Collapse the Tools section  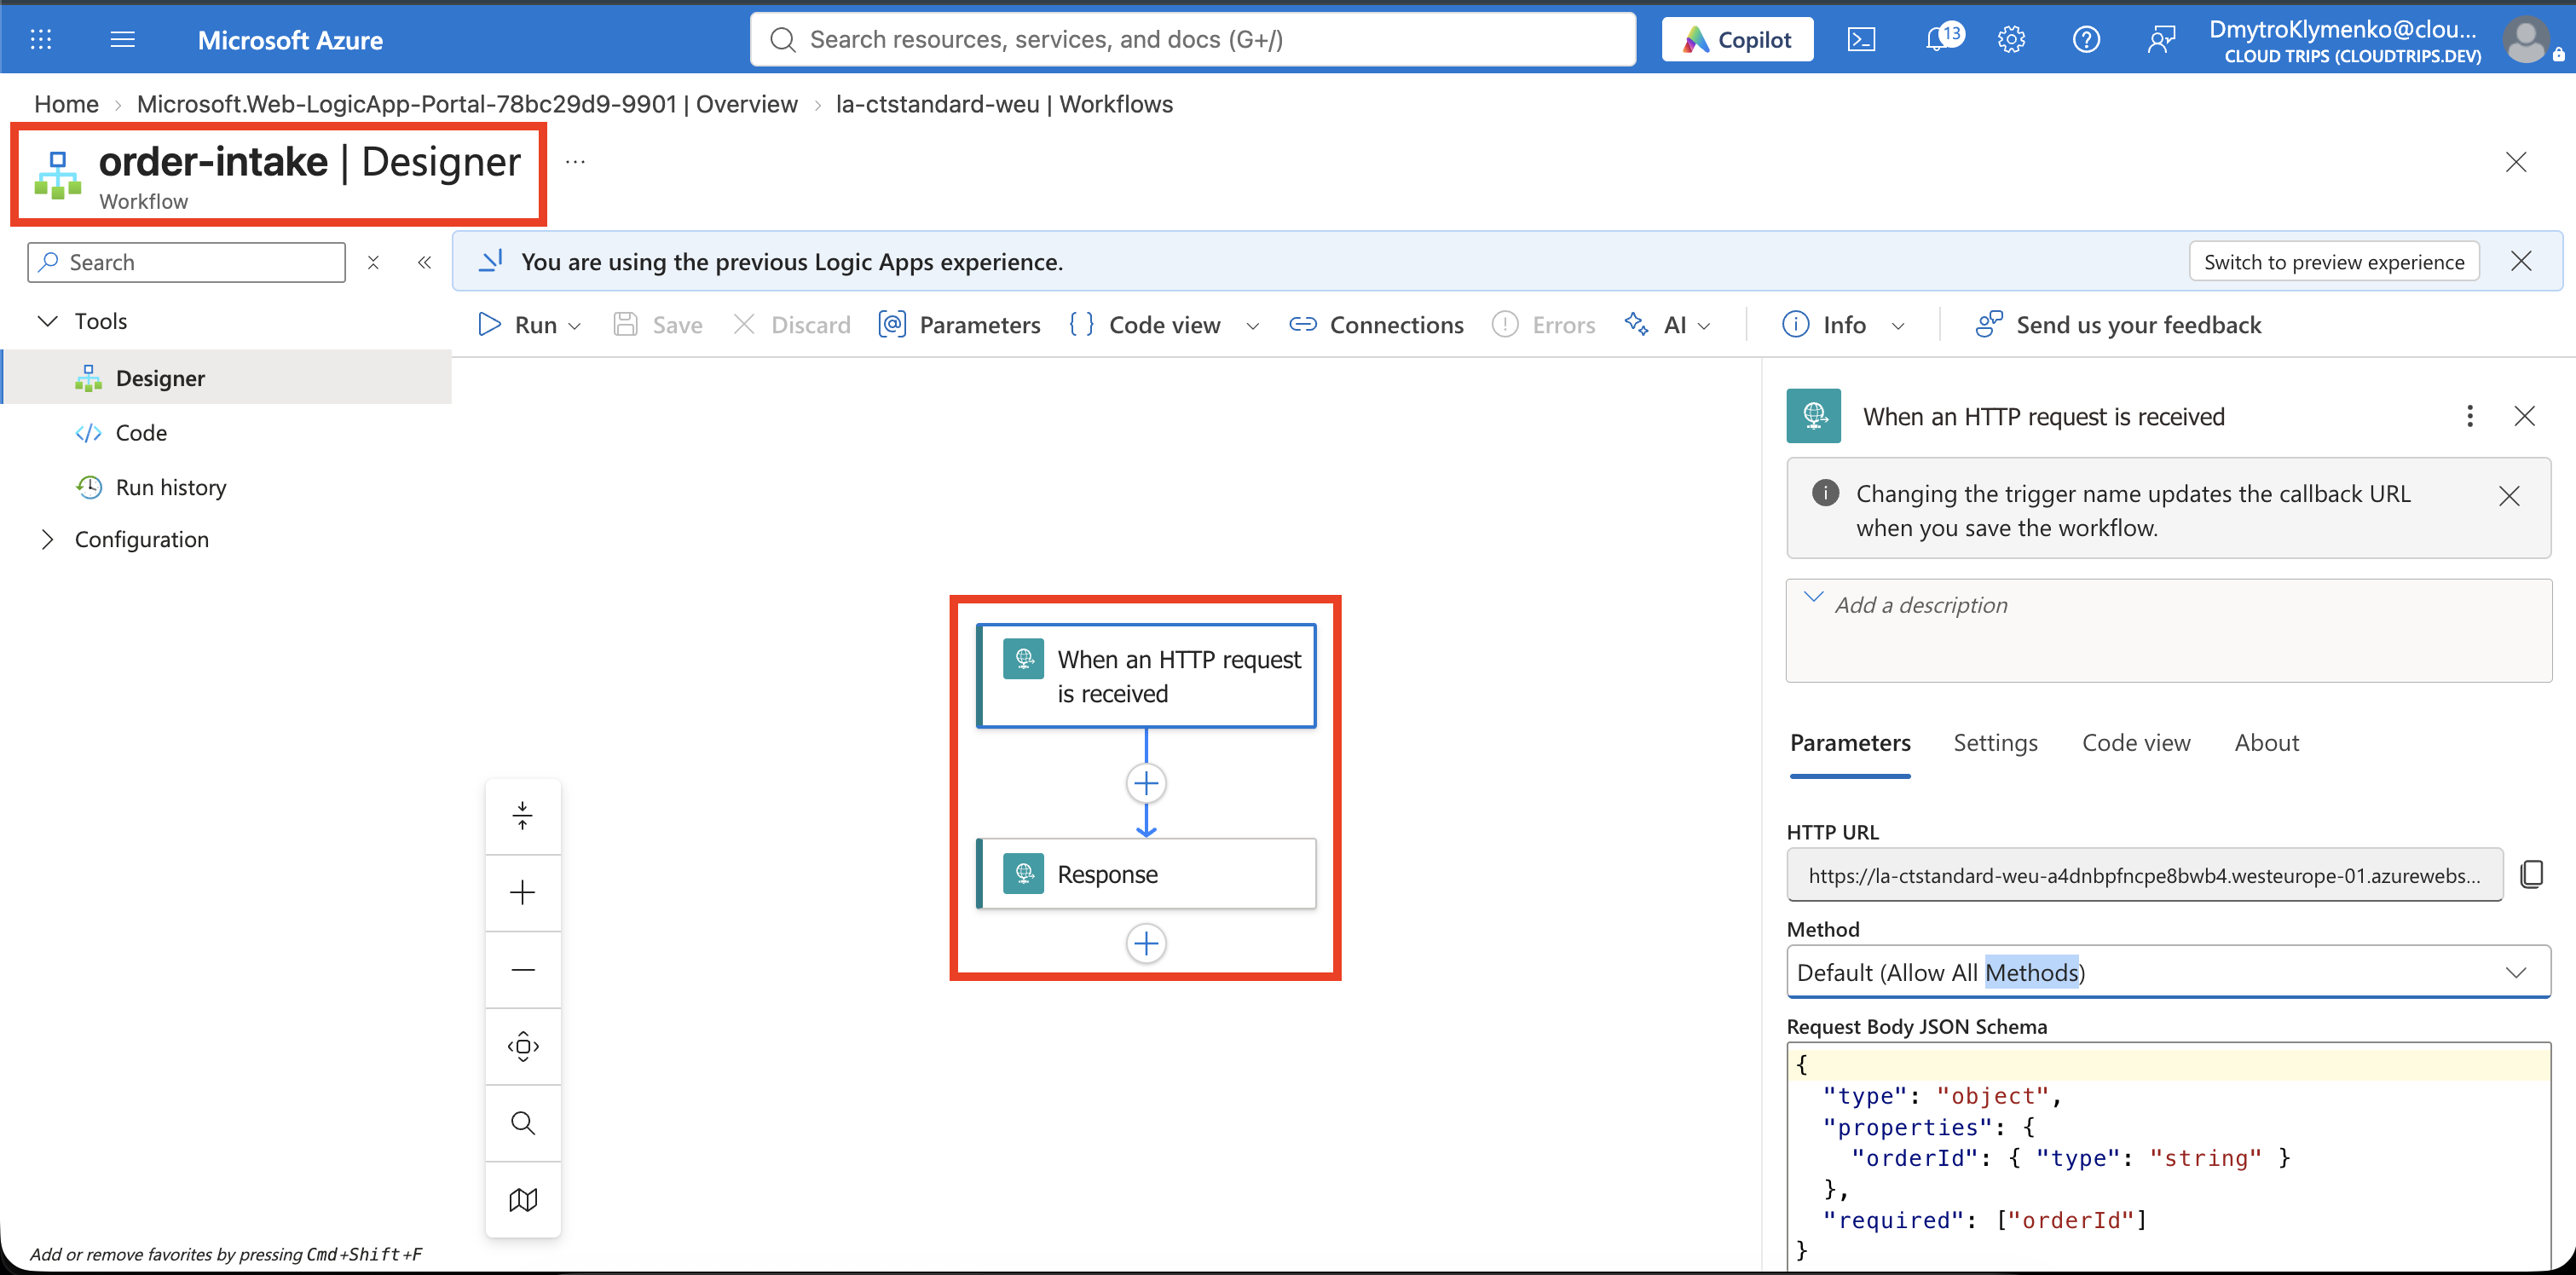[x=47, y=321]
